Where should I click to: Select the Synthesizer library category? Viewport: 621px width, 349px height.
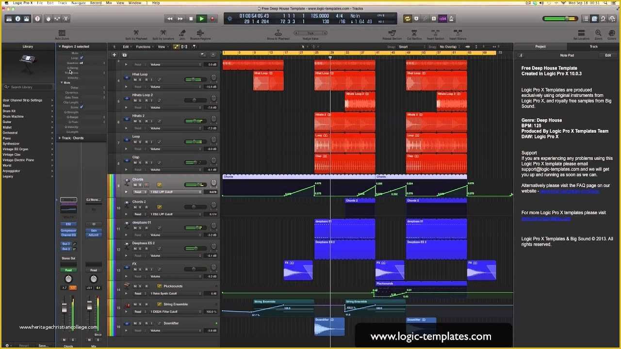pyautogui.click(x=28, y=143)
